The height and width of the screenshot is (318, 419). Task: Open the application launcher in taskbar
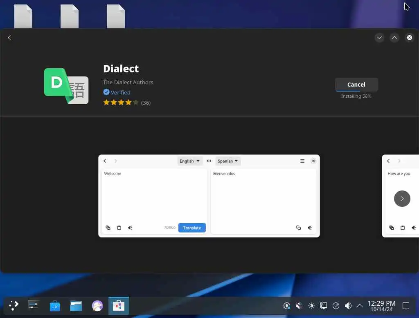[x=14, y=305]
